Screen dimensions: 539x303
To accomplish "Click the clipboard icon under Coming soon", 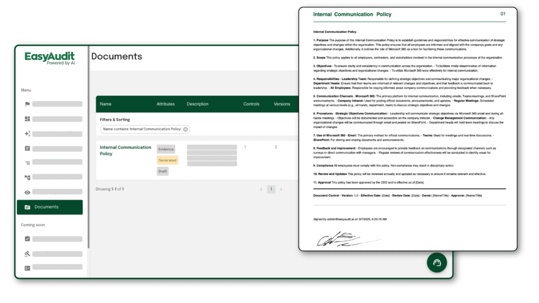I will pos(27,239).
